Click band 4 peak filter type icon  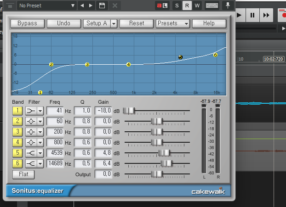pos(31,142)
